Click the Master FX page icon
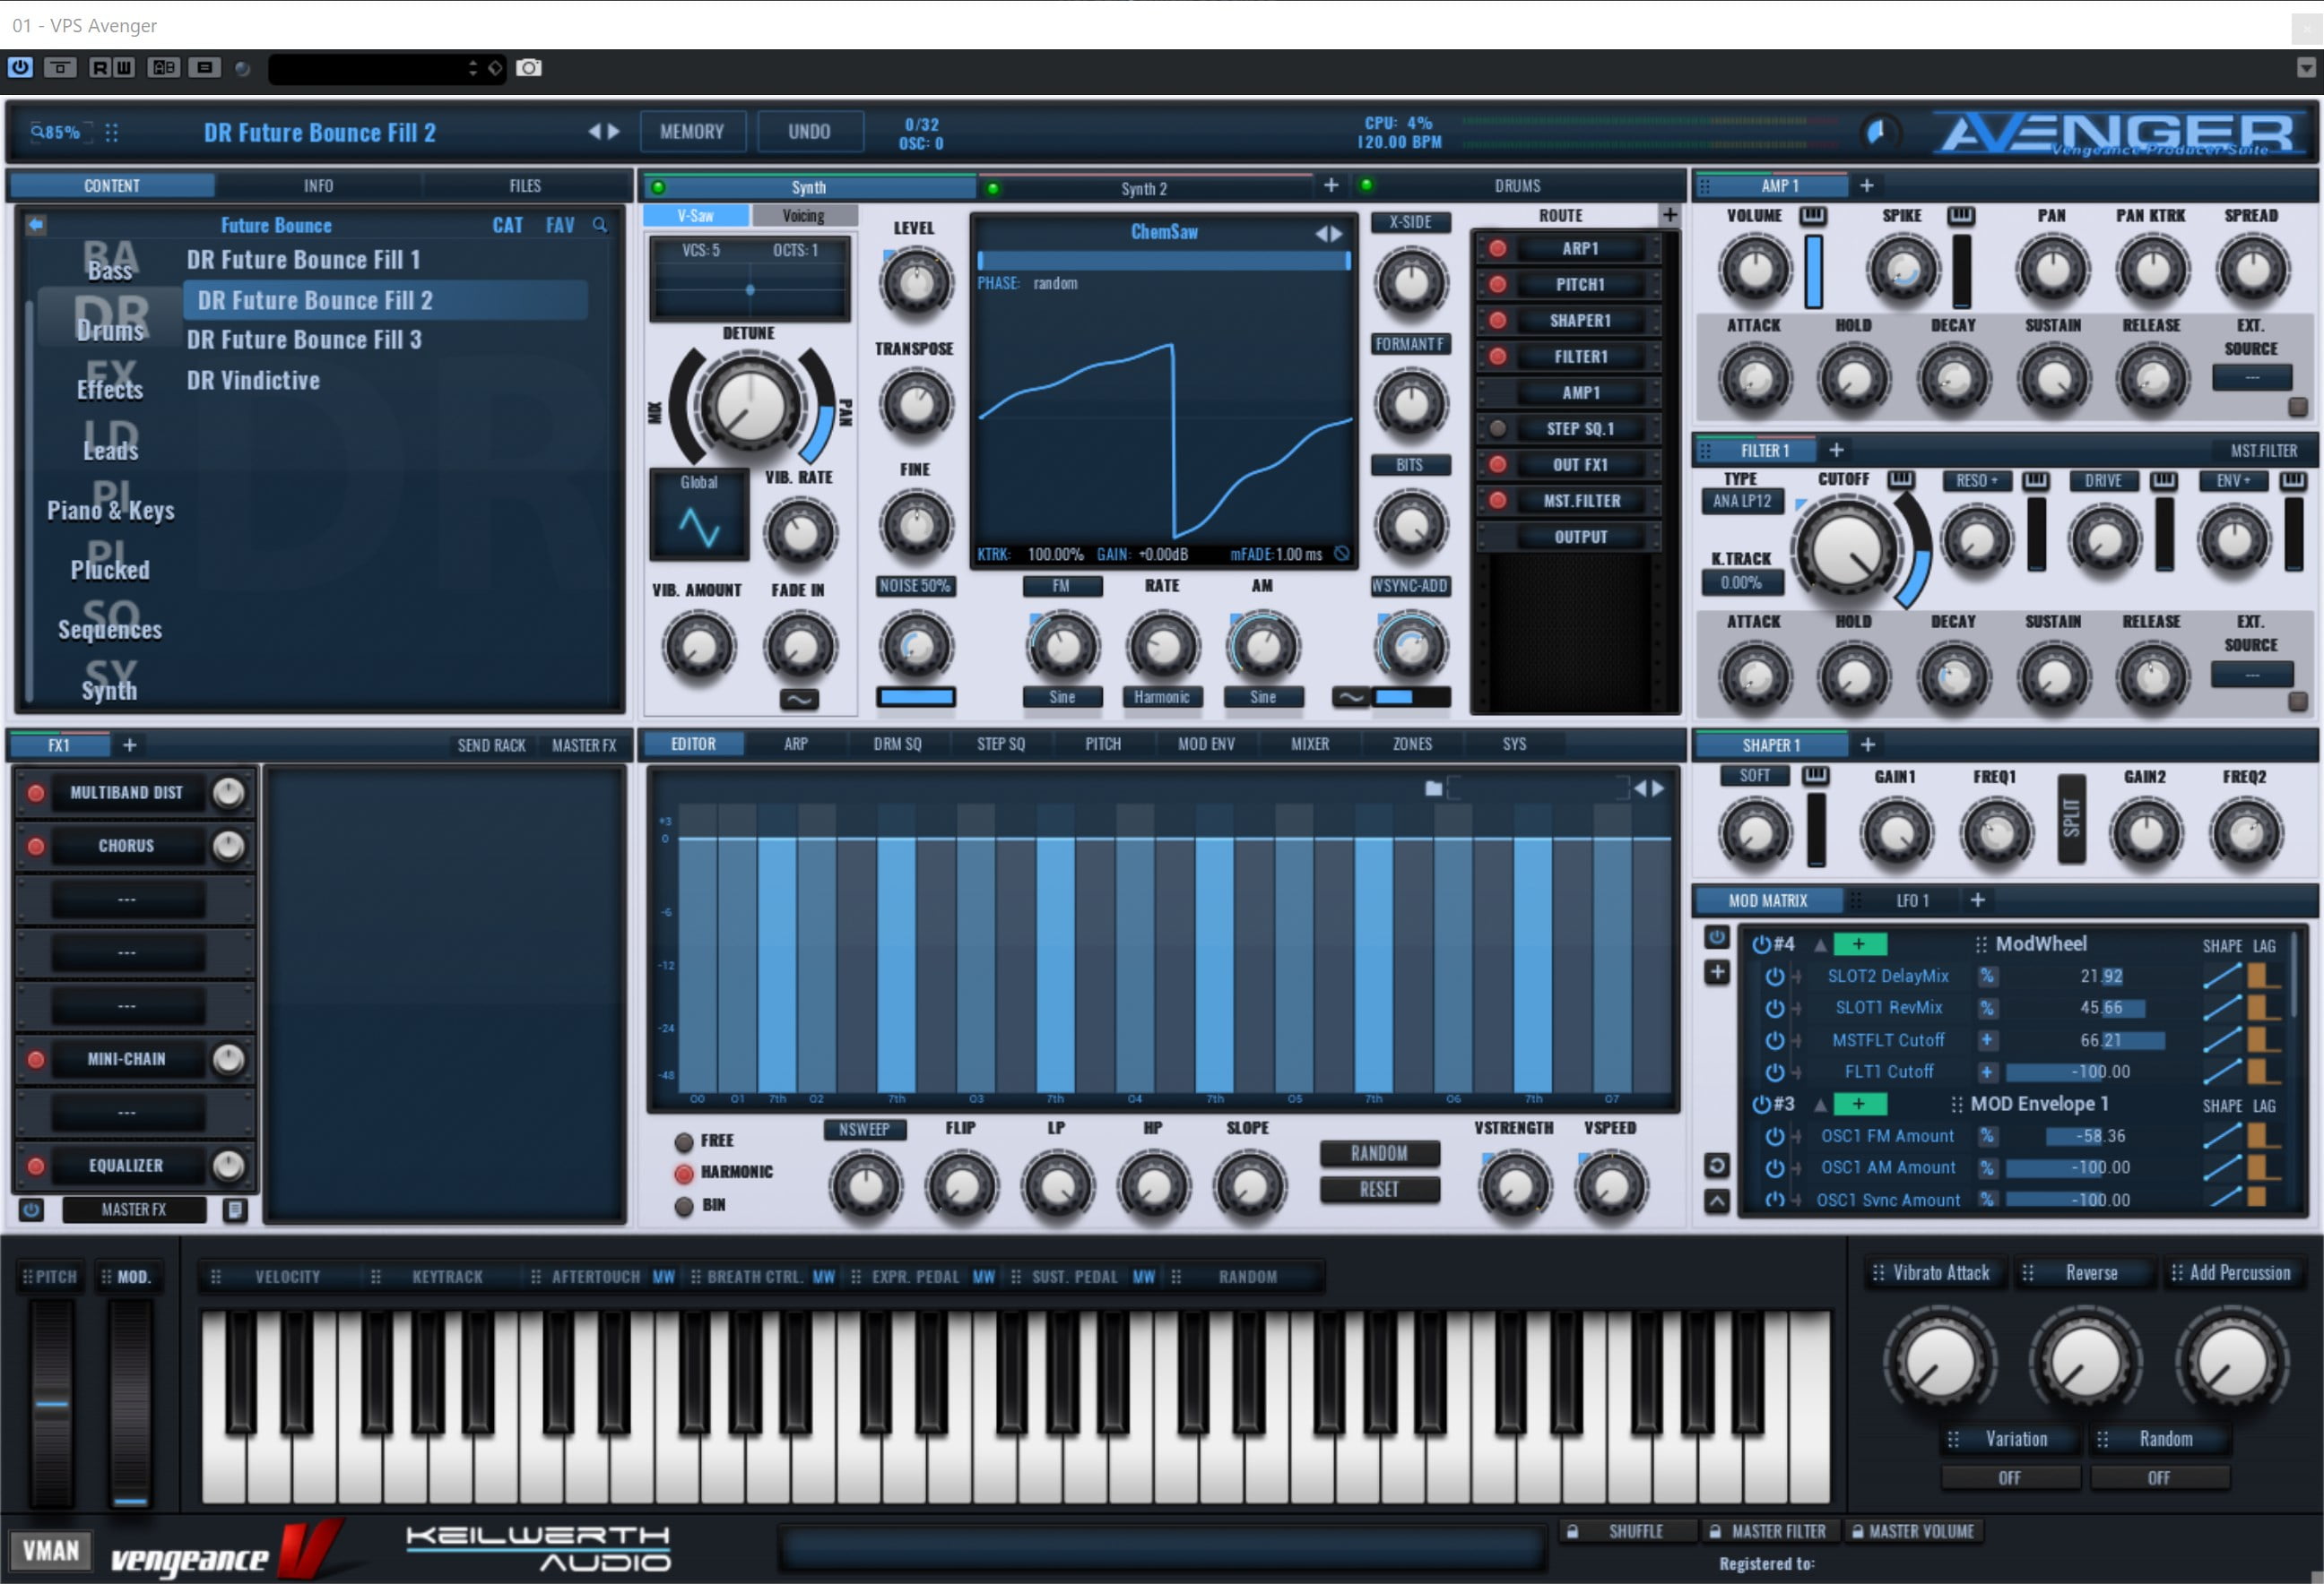This screenshot has height=1584, width=2324. pyautogui.click(x=234, y=1210)
